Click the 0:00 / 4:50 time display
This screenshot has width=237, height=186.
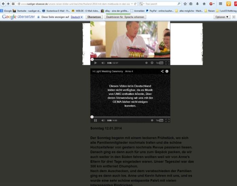tap(112, 121)
